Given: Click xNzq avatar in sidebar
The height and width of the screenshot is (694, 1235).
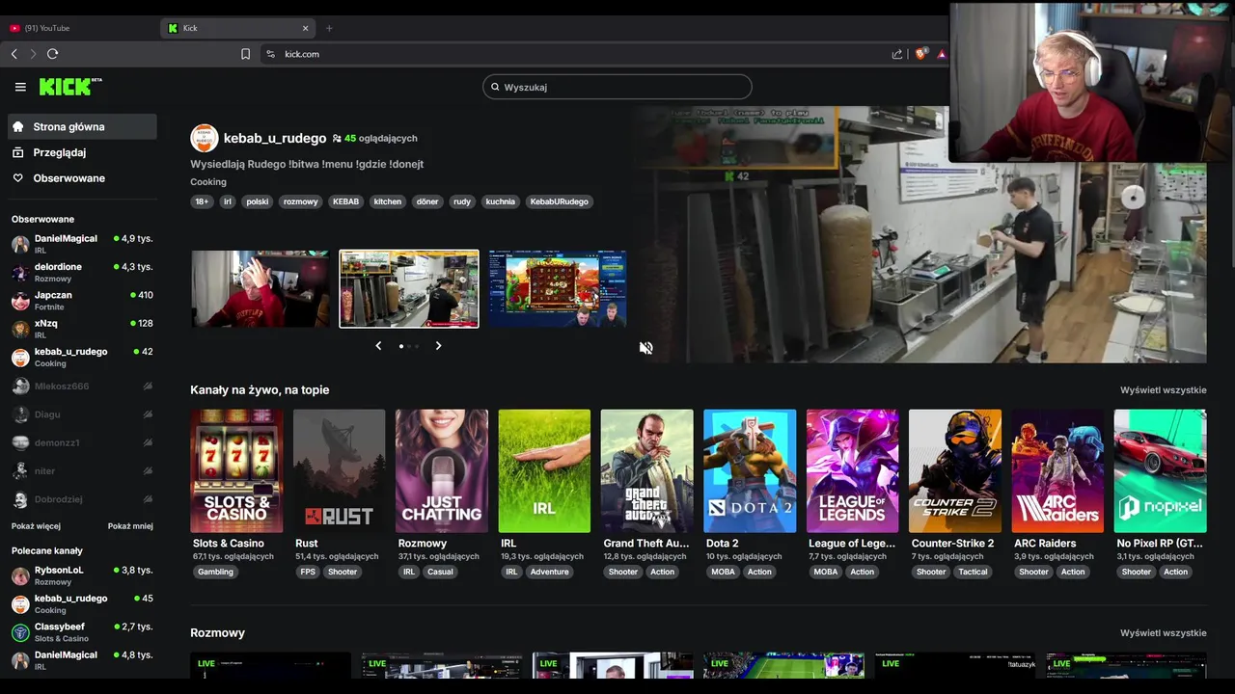Looking at the screenshot, I should pos(20,329).
